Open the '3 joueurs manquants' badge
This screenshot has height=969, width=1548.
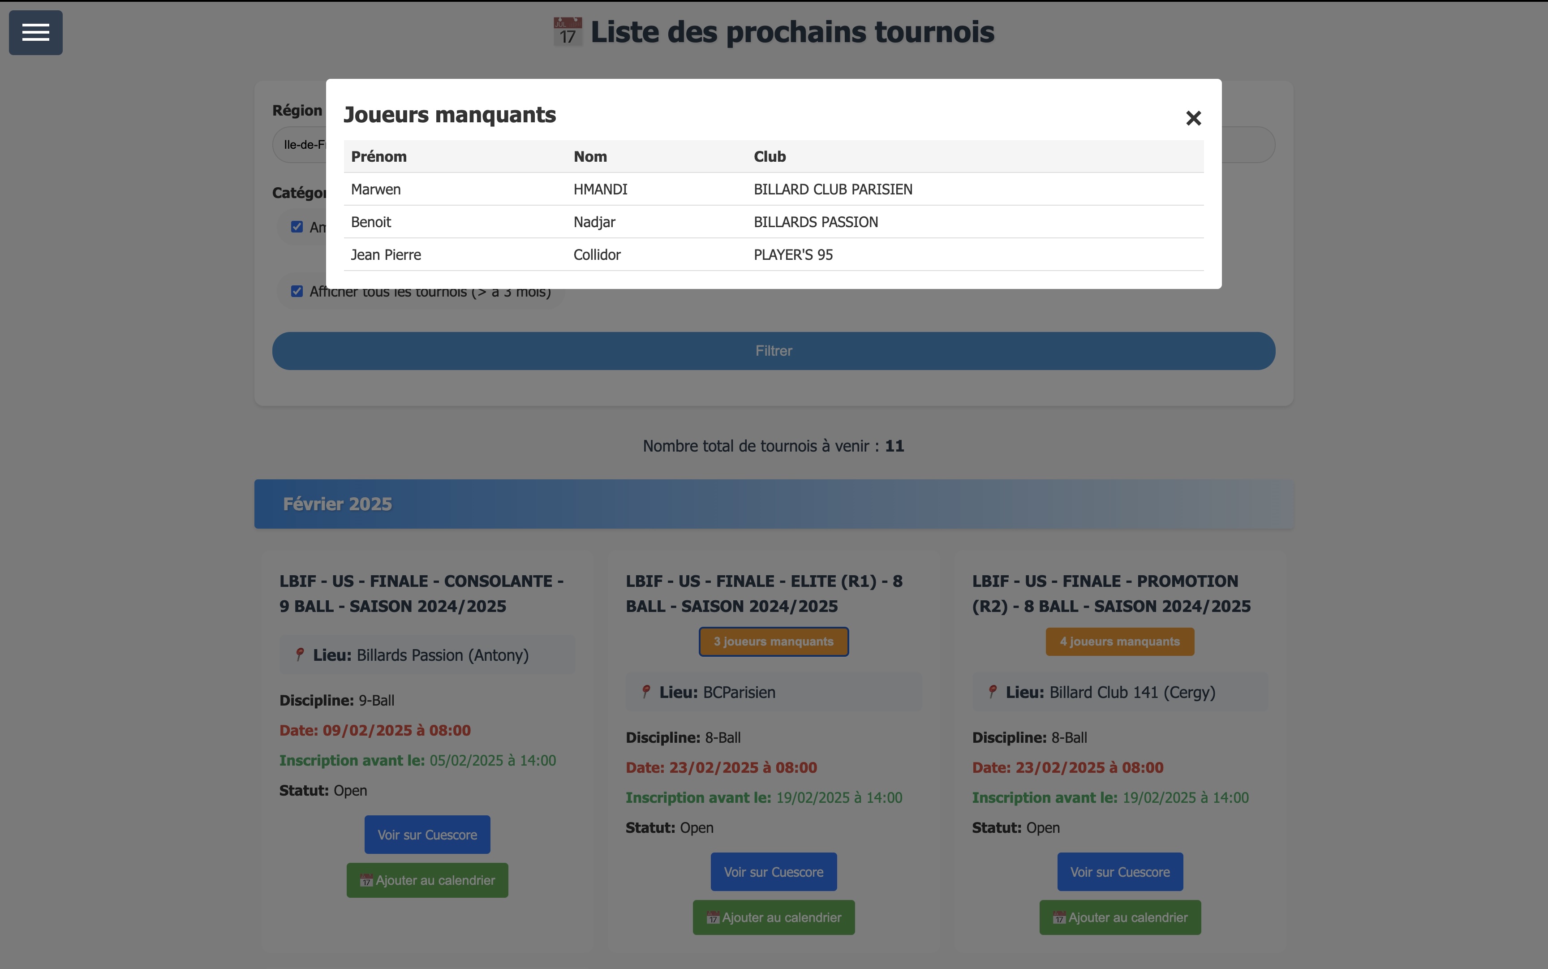[774, 642]
